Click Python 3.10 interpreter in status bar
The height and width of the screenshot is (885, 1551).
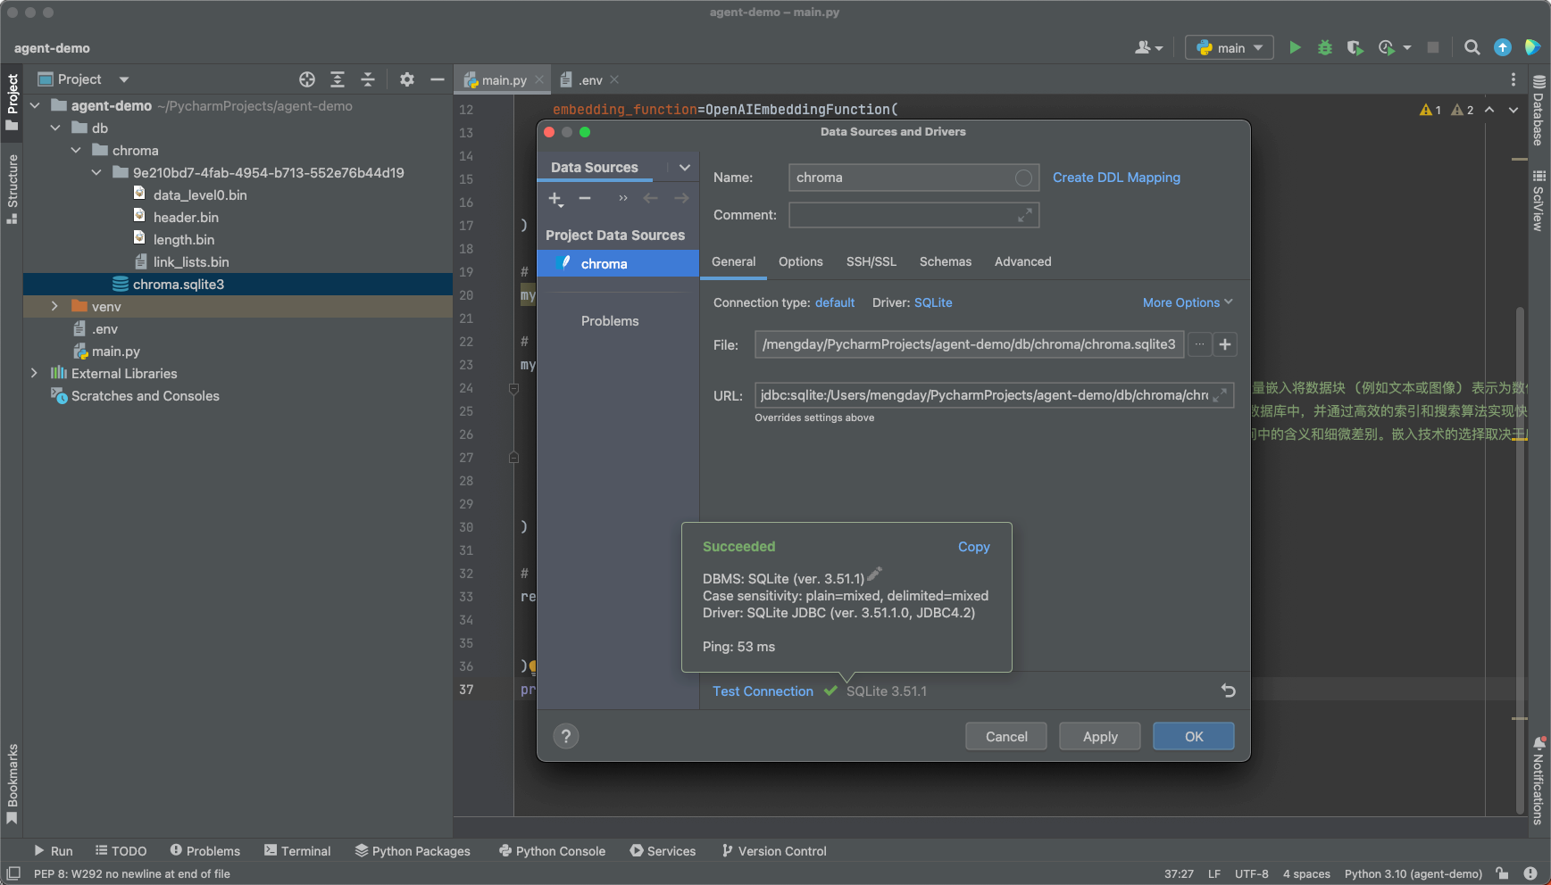point(1413,873)
